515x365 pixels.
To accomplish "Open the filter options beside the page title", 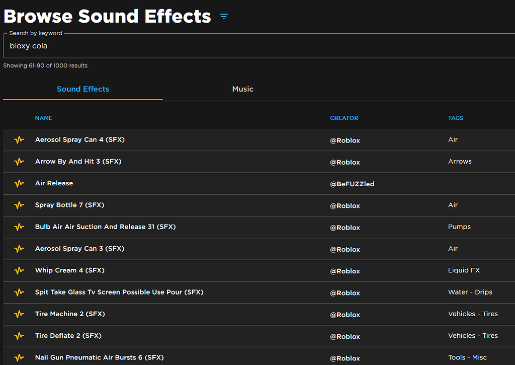I will click(223, 16).
